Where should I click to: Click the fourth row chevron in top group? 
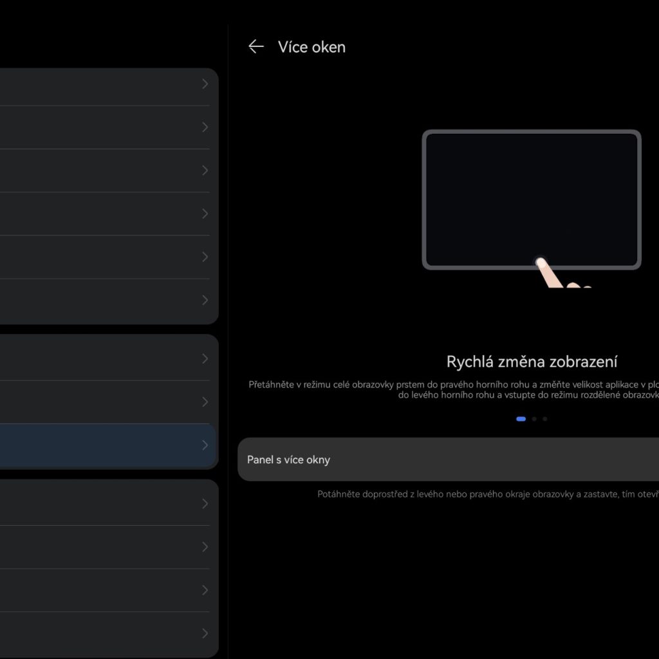click(x=205, y=214)
